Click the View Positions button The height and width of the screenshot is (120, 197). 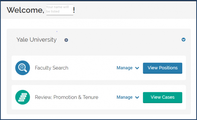click(163, 68)
